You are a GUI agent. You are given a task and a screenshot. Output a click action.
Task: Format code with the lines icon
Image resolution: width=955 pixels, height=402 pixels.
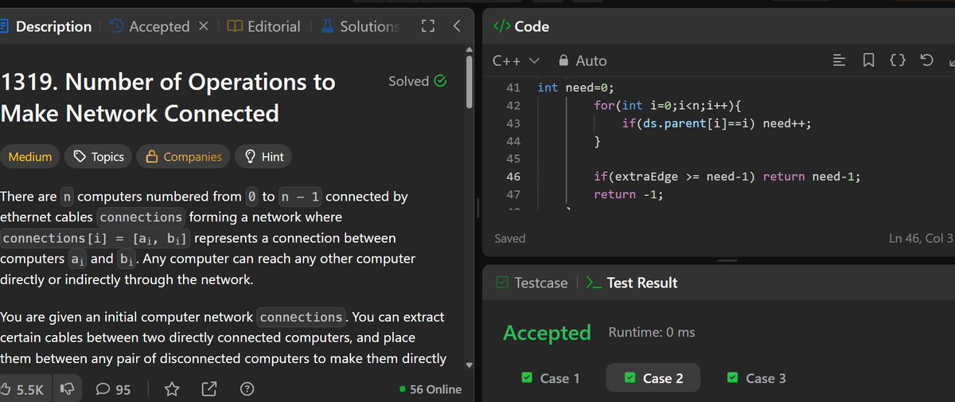tap(838, 60)
